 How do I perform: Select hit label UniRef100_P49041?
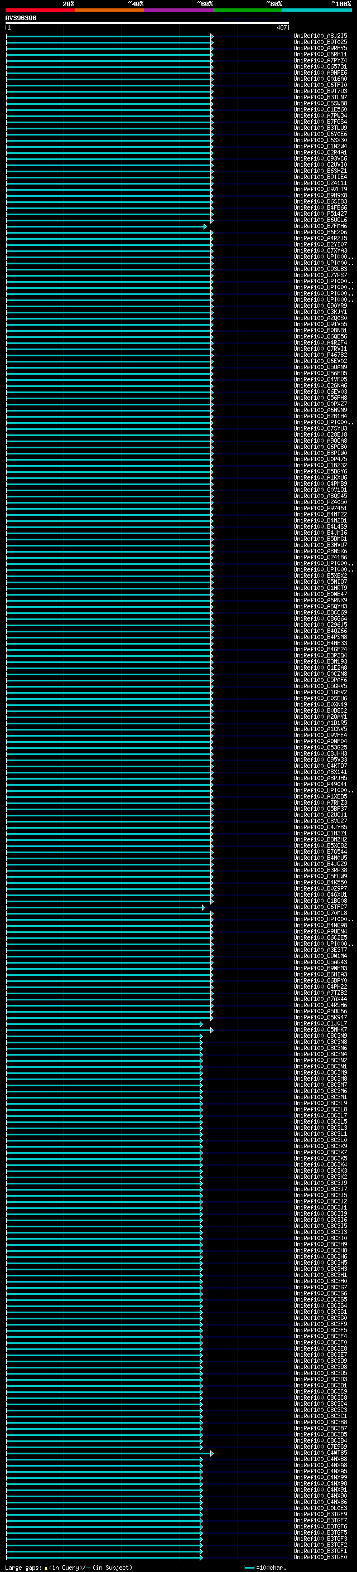click(x=320, y=784)
